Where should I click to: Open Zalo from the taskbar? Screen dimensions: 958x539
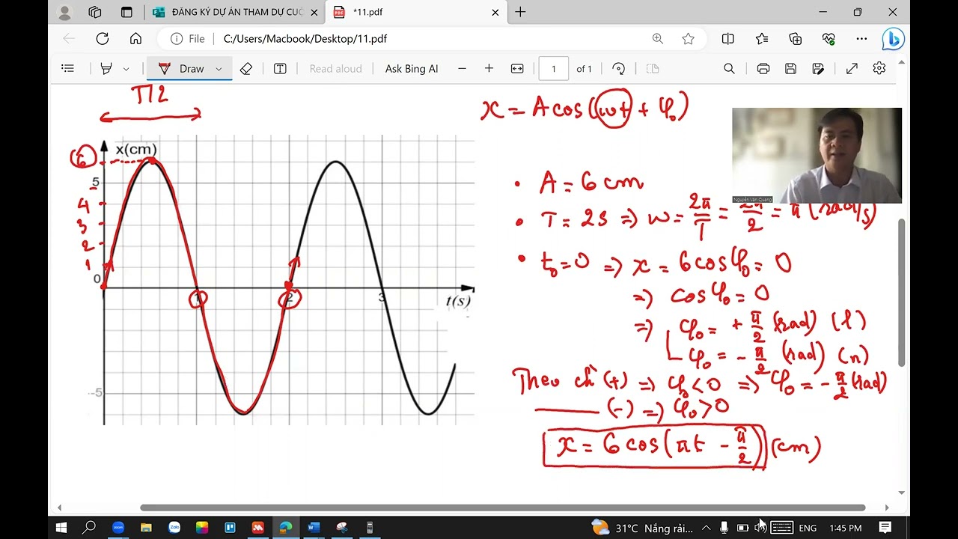pos(174,528)
